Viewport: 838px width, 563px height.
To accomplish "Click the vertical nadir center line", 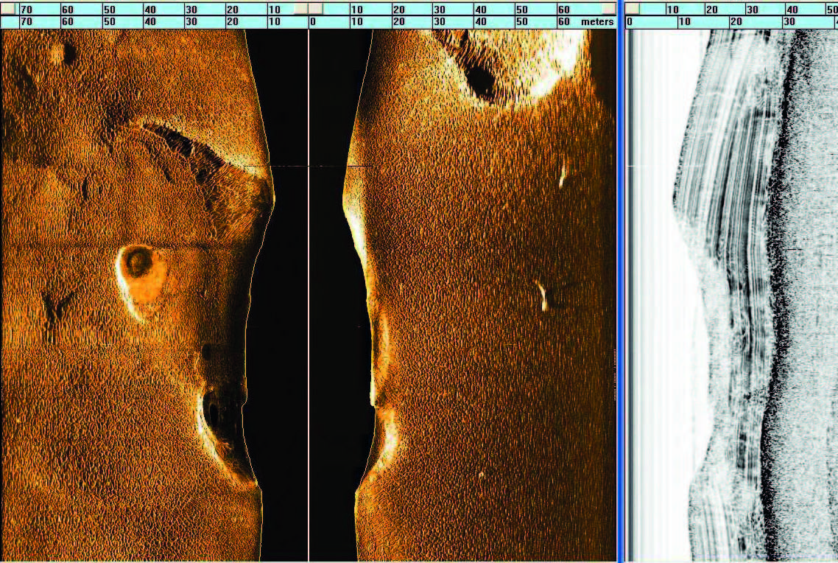I will (308, 295).
